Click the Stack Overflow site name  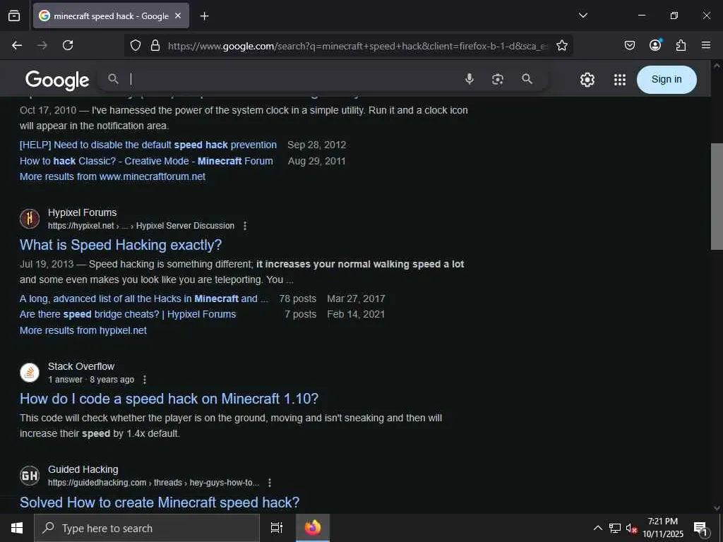[81, 366]
